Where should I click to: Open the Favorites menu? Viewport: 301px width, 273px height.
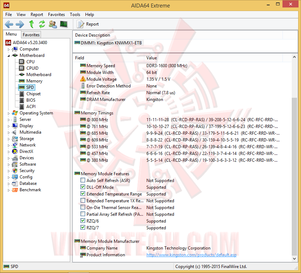(56, 15)
